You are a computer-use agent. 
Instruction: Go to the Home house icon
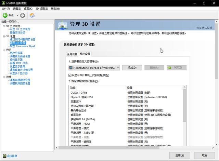click(32, 15)
